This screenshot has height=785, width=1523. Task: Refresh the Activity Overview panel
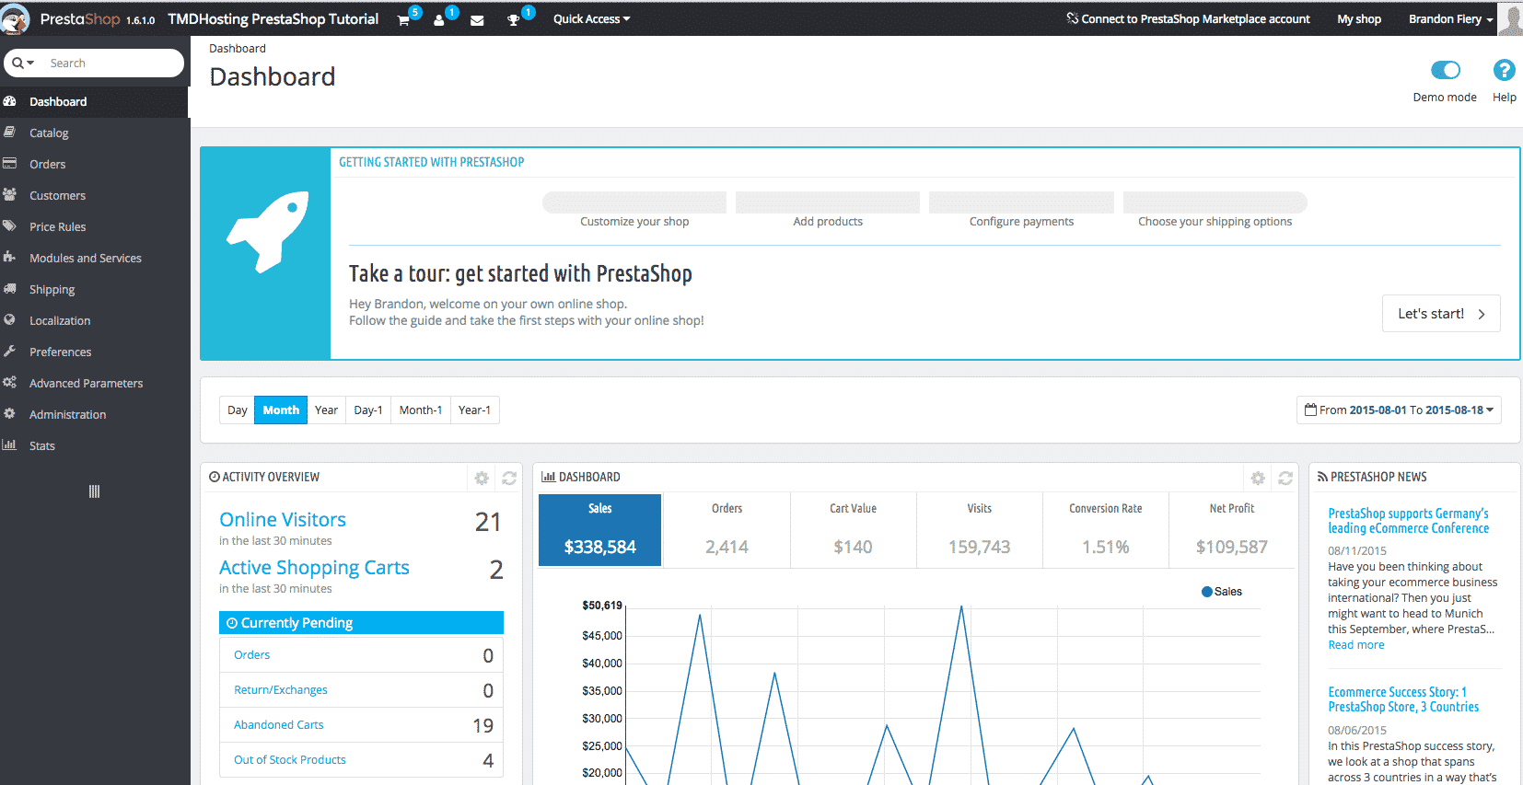(x=509, y=478)
